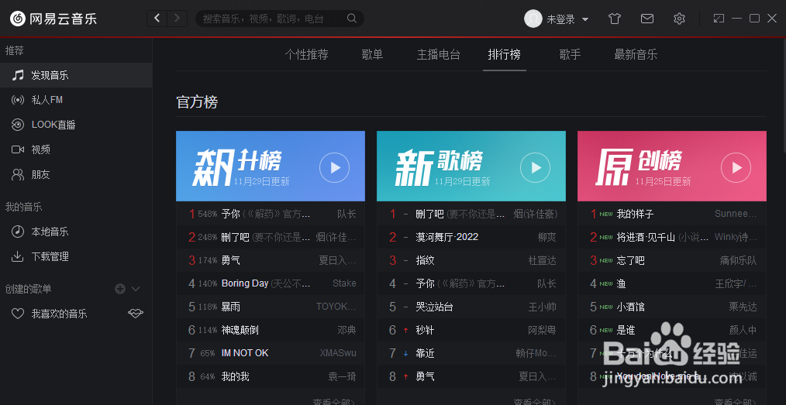786x405 pixels.
Task: Collapse the 创建的歌单 section chevron
Action: click(136, 289)
